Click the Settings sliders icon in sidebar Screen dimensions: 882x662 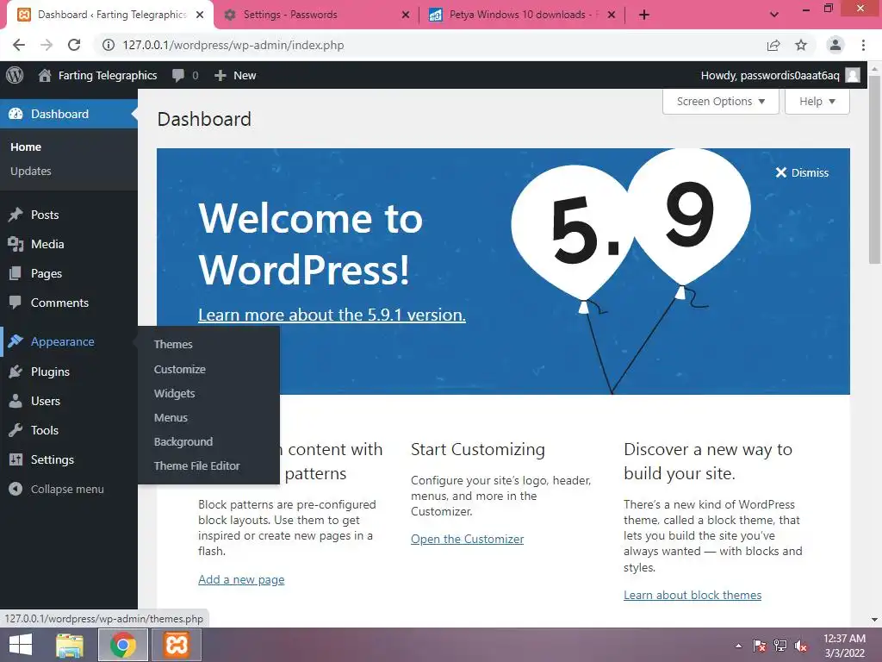[16, 459]
